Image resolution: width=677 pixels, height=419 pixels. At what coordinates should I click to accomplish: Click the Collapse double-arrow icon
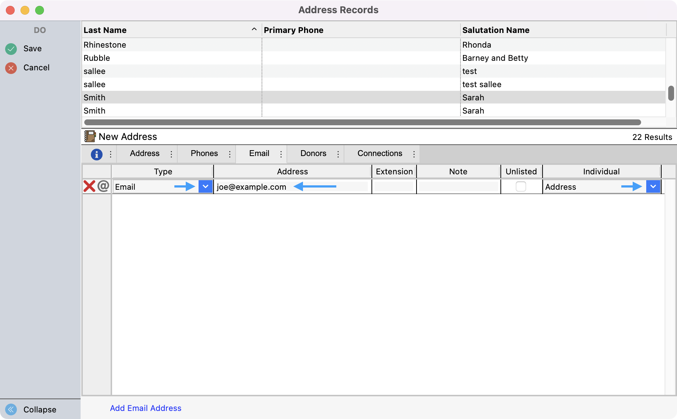click(11, 409)
